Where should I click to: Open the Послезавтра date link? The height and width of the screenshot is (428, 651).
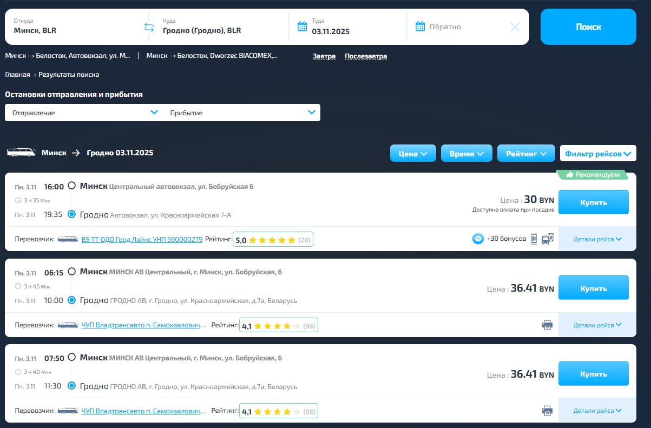point(366,56)
